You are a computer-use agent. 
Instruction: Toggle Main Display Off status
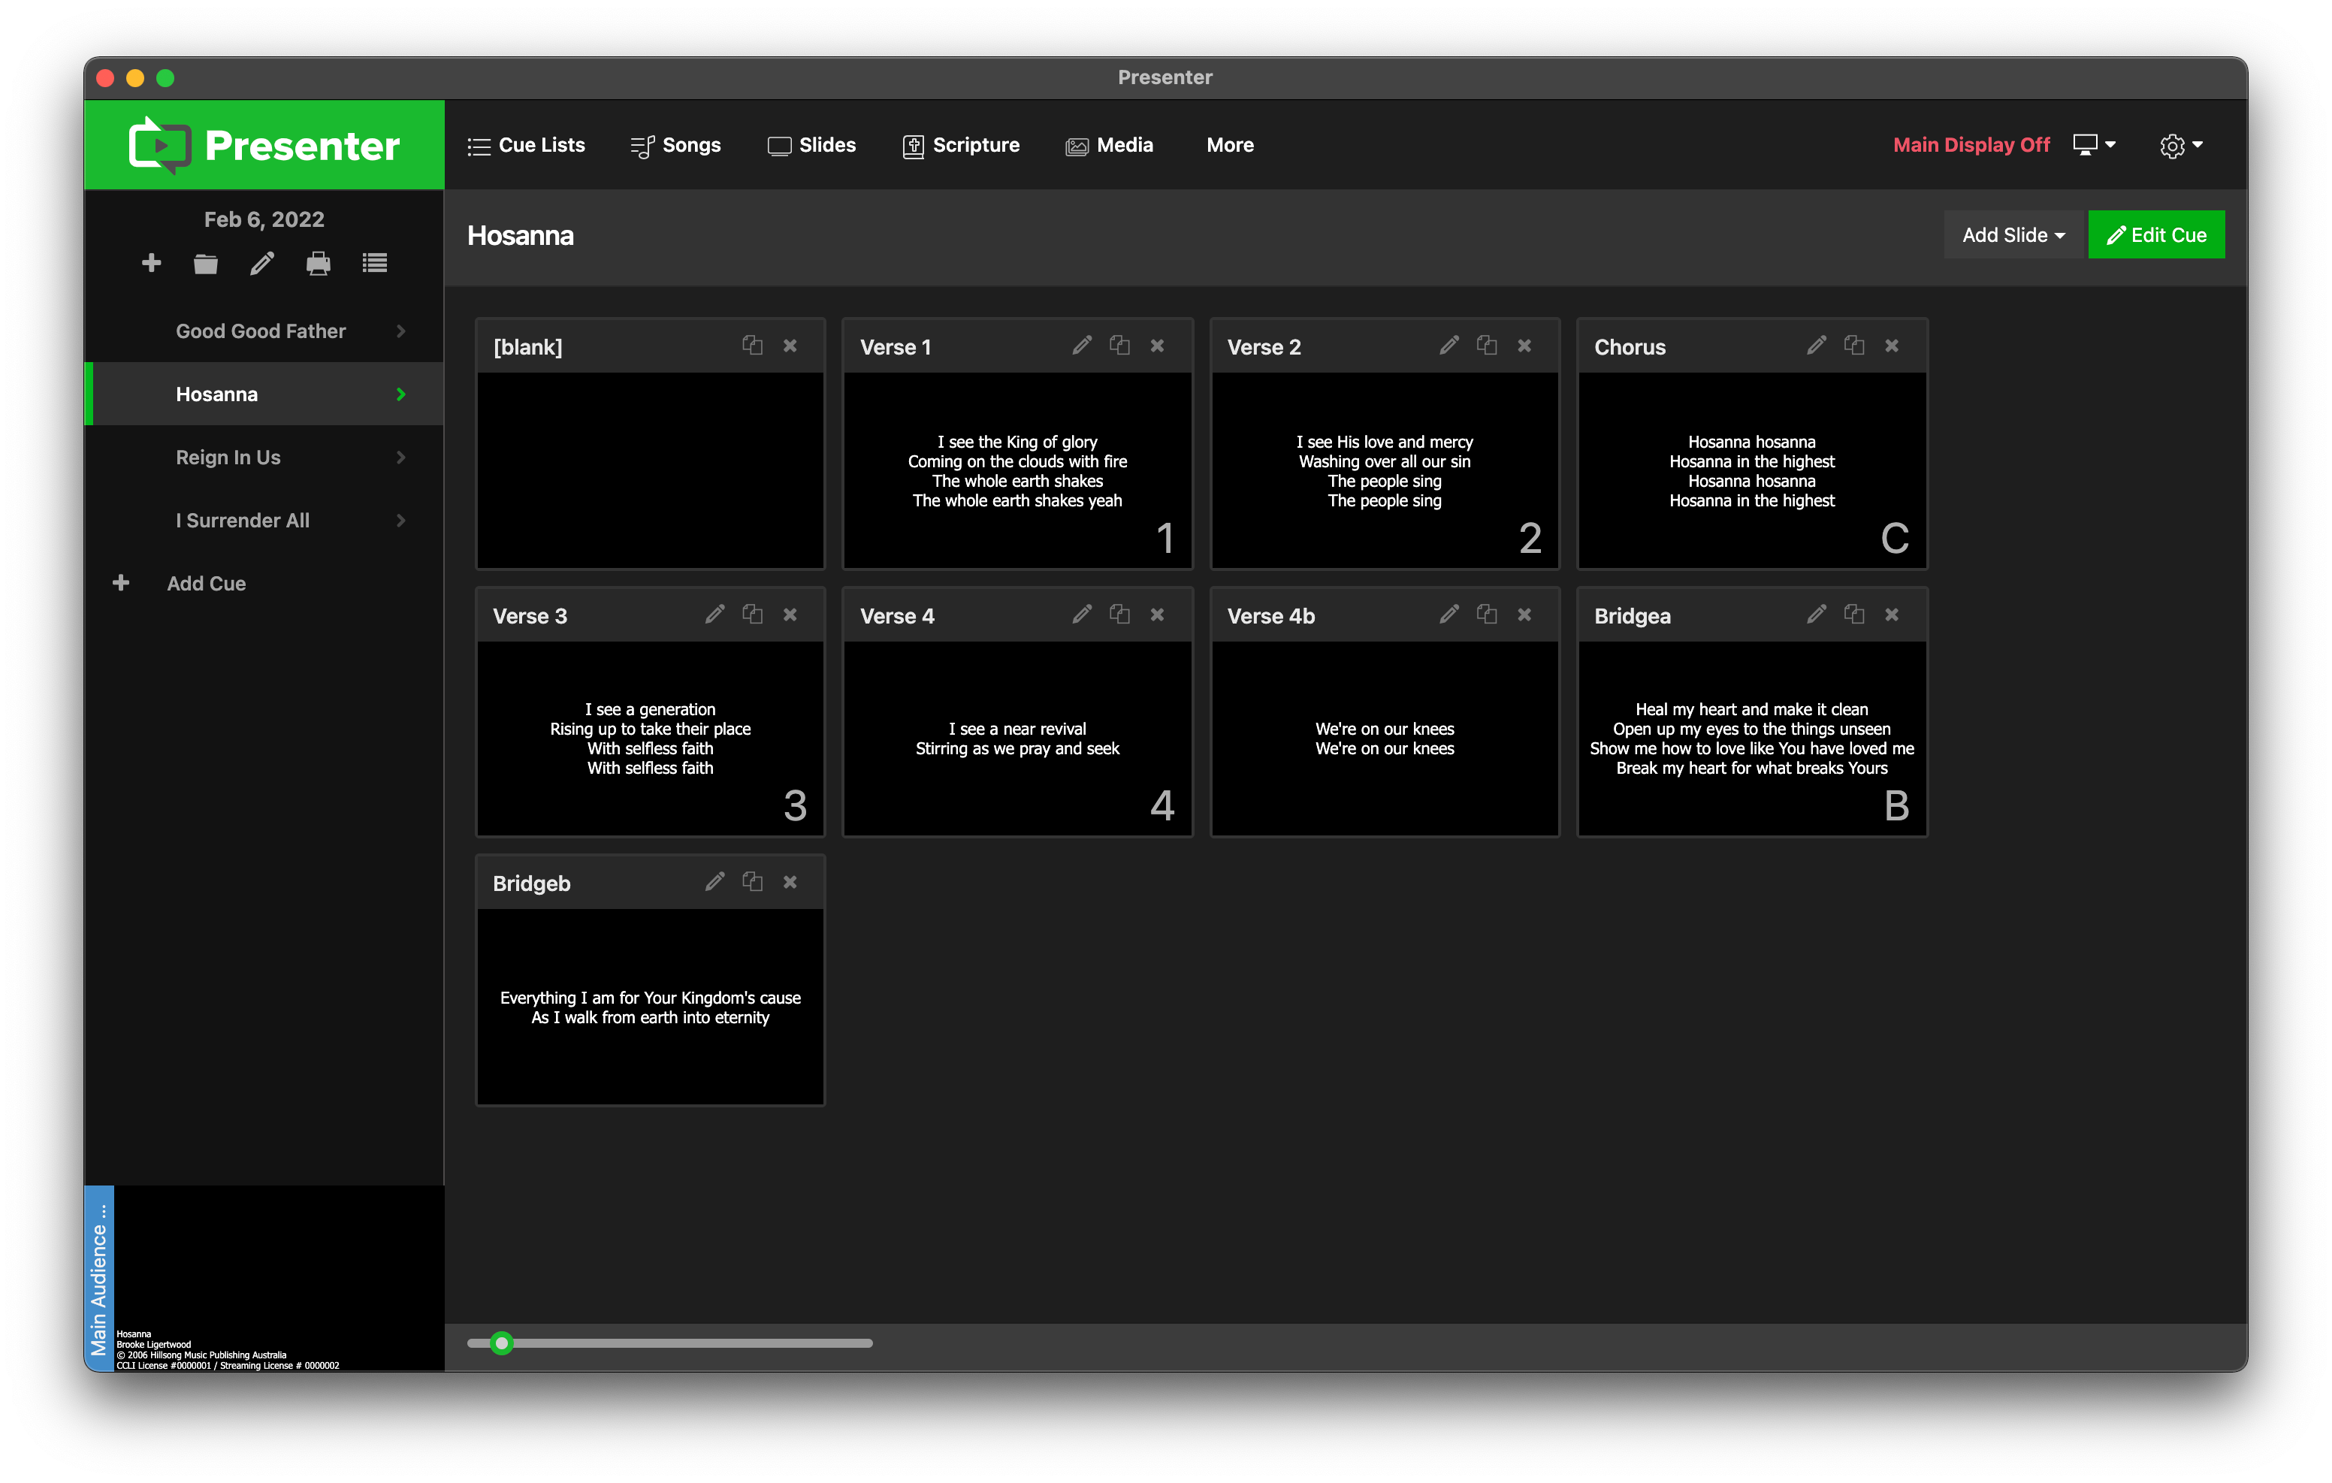point(1971,144)
